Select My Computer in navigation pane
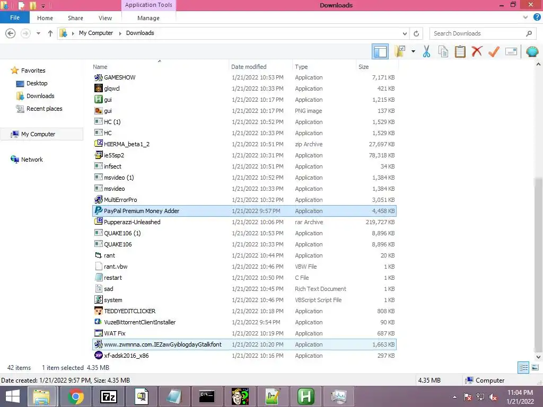 pyautogui.click(x=38, y=134)
